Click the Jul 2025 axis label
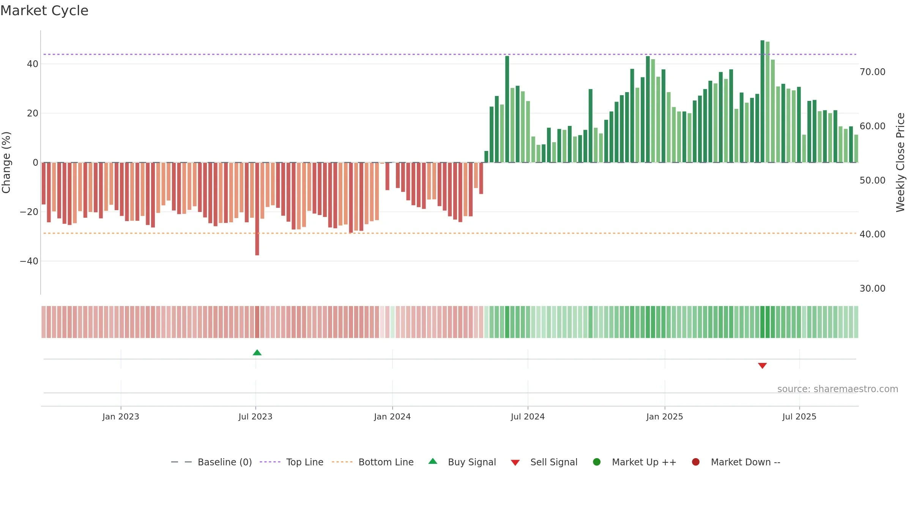The width and height of the screenshot is (911, 512). point(799,416)
